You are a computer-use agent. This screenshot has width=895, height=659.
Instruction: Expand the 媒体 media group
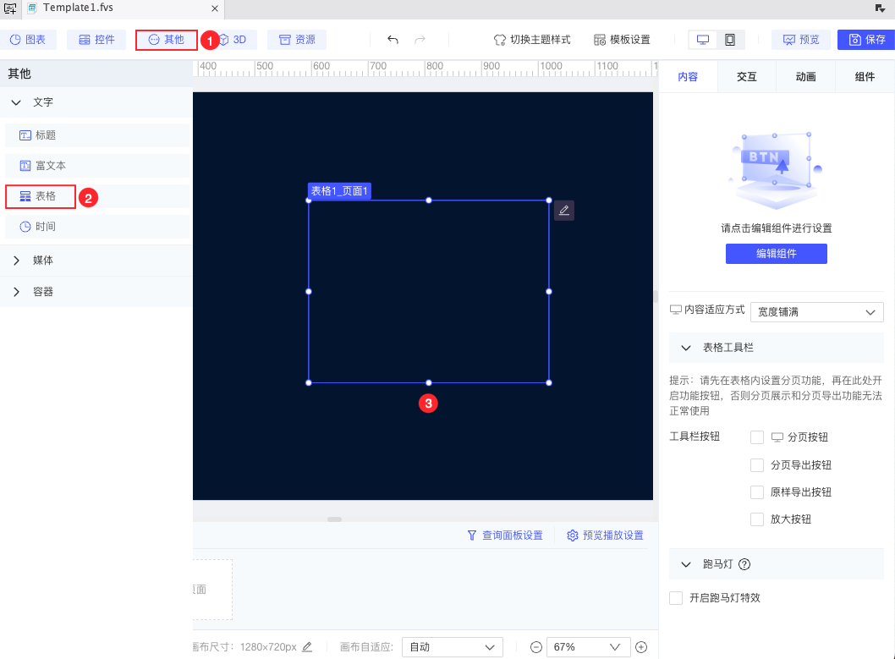[x=17, y=261]
